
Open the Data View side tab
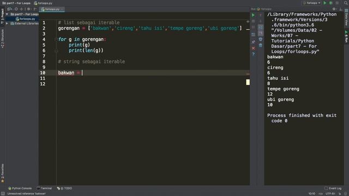coord(346,17)
